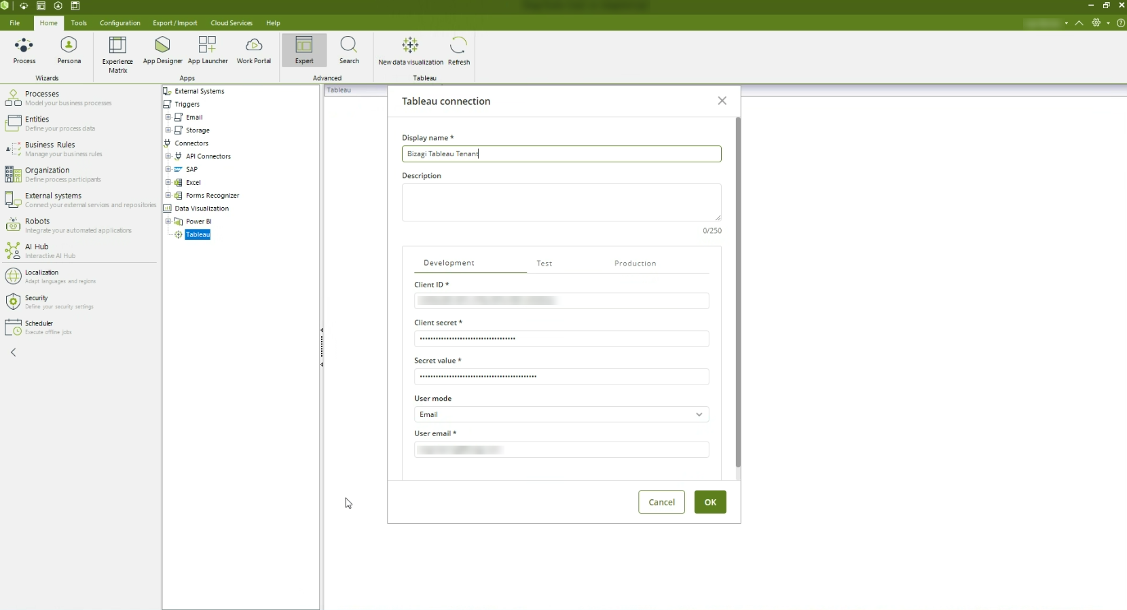1127x610 pixels.
Task: Click the Description text area
Action: (x=561, y=202)
